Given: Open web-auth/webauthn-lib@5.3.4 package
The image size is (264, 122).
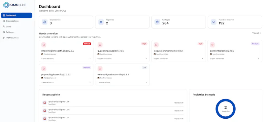Looking at the screenshot, I should click(x=113, y=74).
